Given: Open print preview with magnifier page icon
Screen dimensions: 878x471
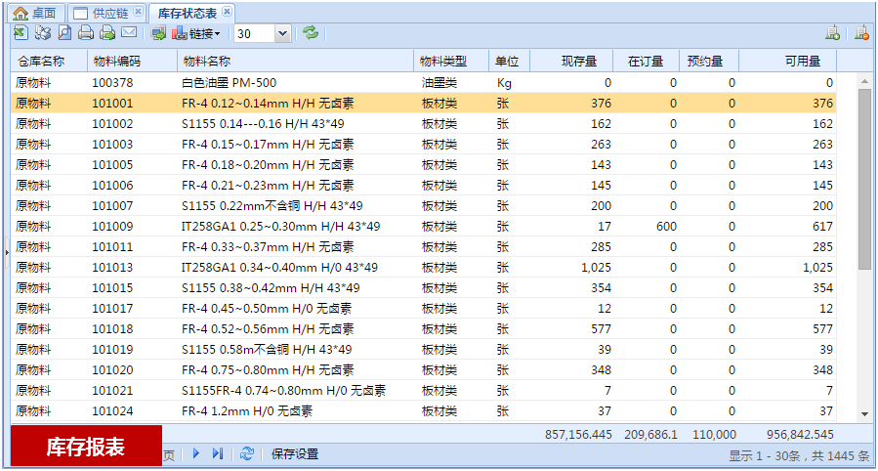Looking at the screenshot, I should pos(64,33).
